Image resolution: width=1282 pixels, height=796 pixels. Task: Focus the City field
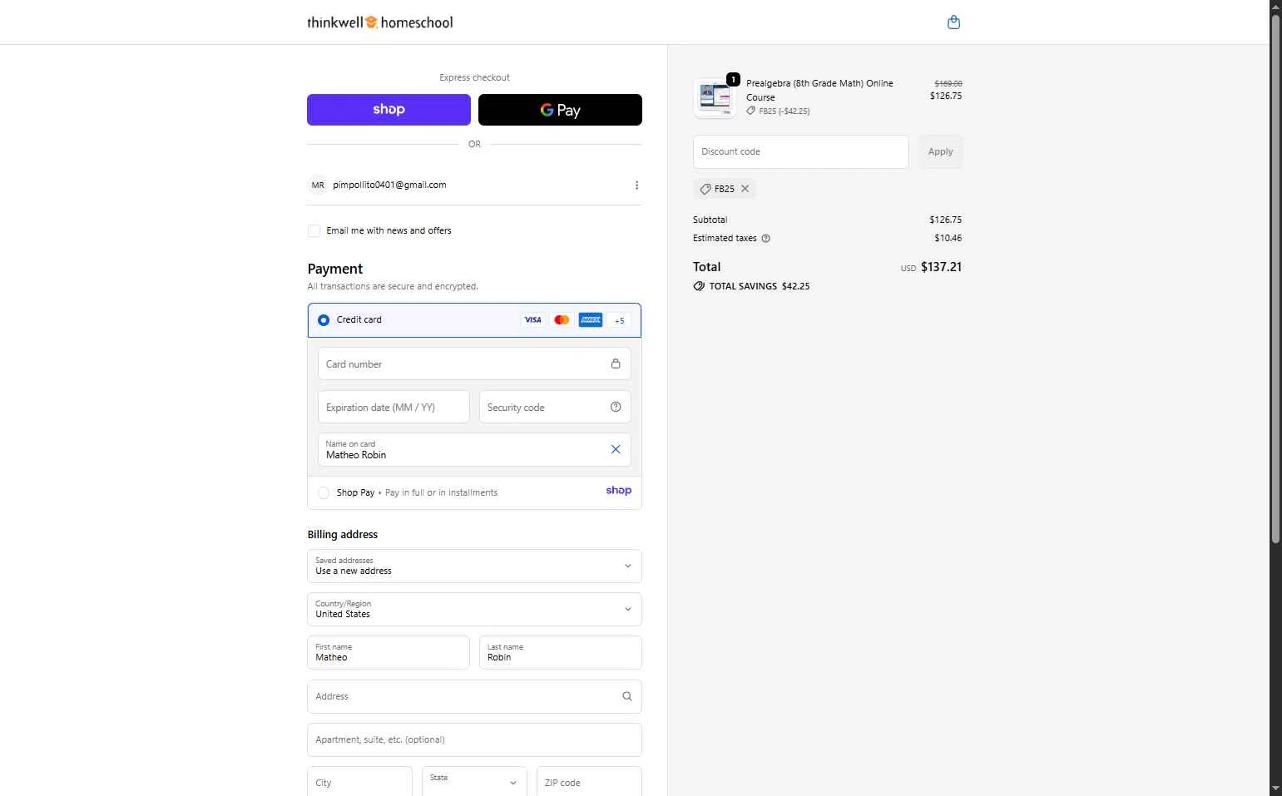coord(359,782)
